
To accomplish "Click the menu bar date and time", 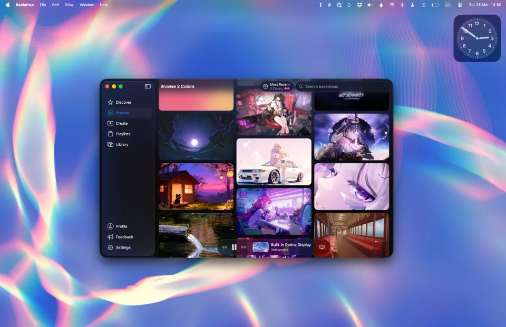I will [x=485, y=5].
